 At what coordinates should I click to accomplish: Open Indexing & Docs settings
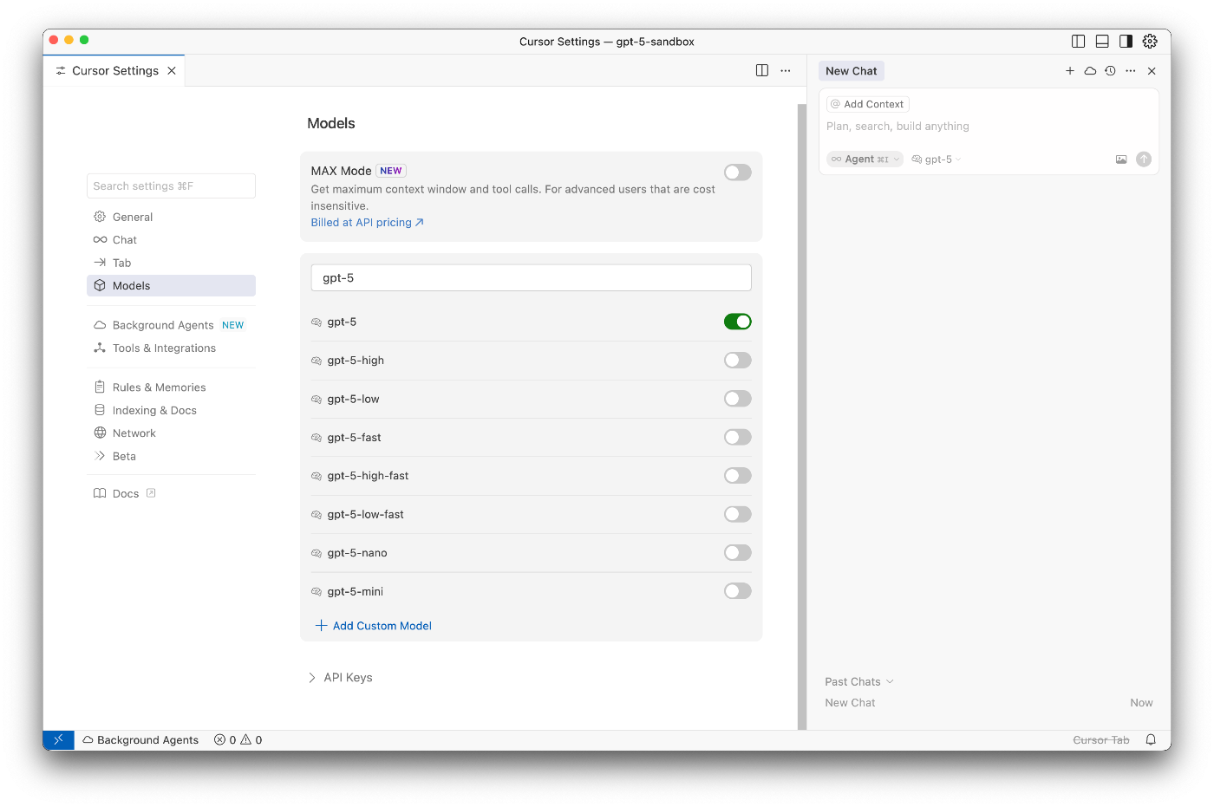coord(171,411)
